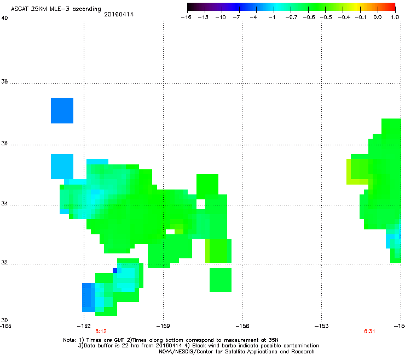405x355 pixels.
Task: Click the isolated dark blue data square
Action: click(62, 111)
